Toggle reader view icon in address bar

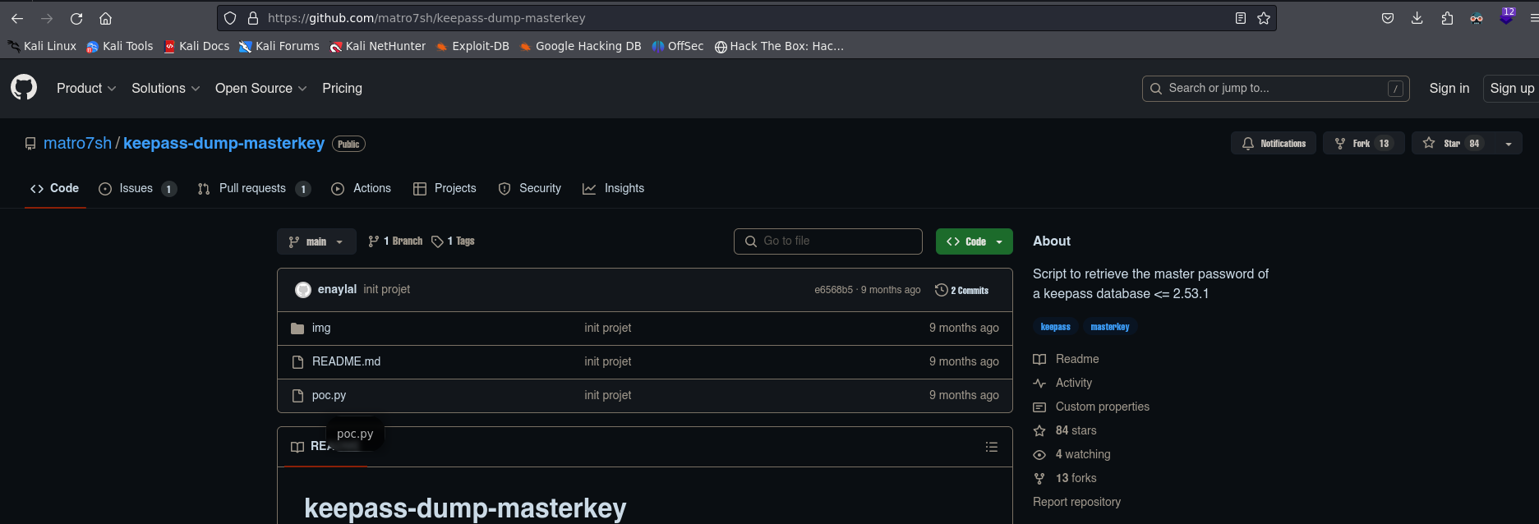coord(1241,18)
